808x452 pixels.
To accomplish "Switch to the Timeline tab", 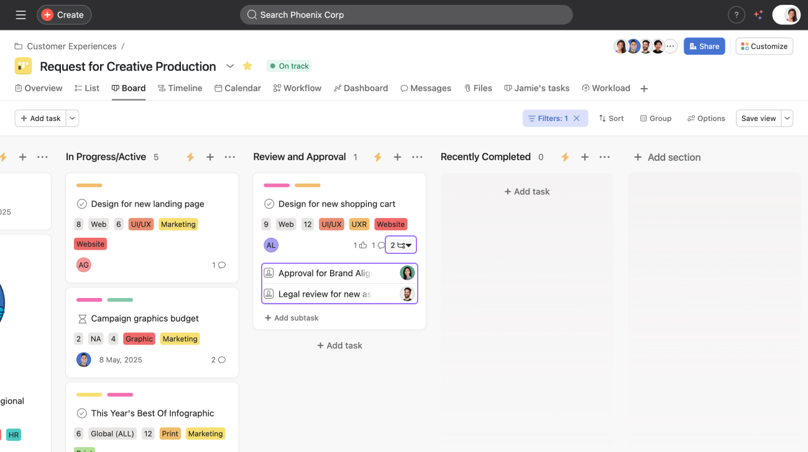I will [180, 88].
